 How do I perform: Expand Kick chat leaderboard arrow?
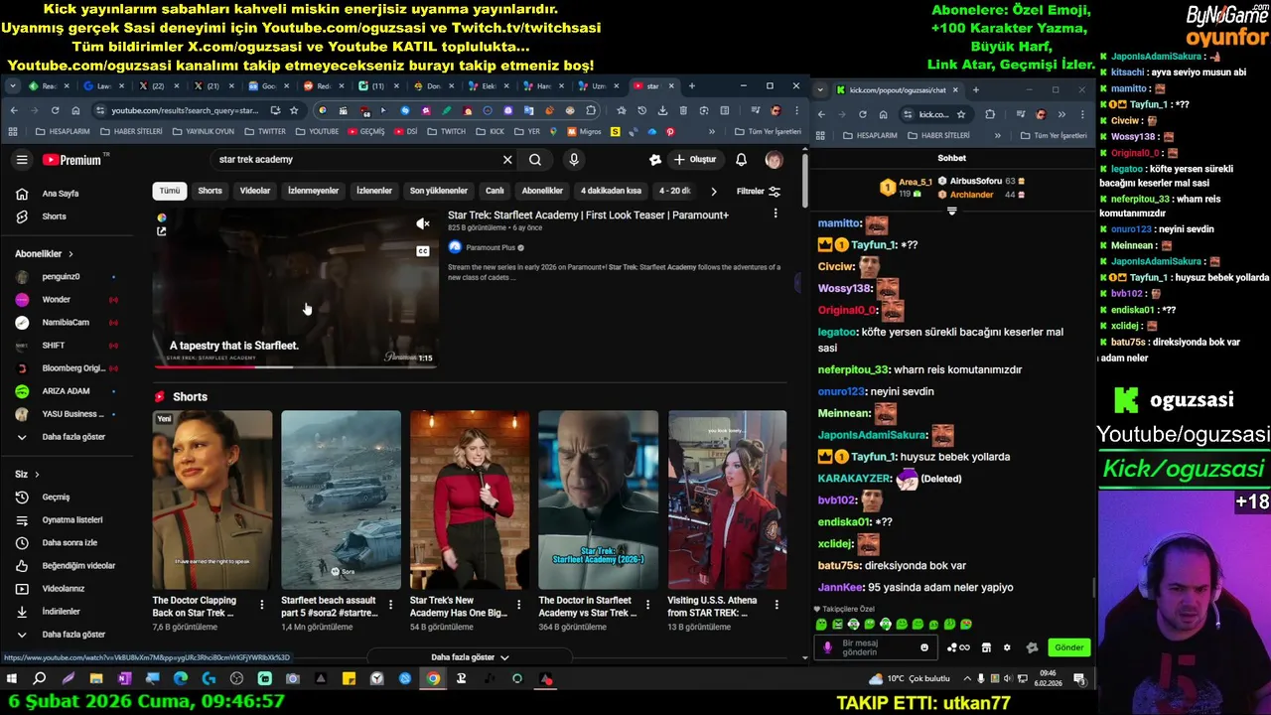click(951, 211)
